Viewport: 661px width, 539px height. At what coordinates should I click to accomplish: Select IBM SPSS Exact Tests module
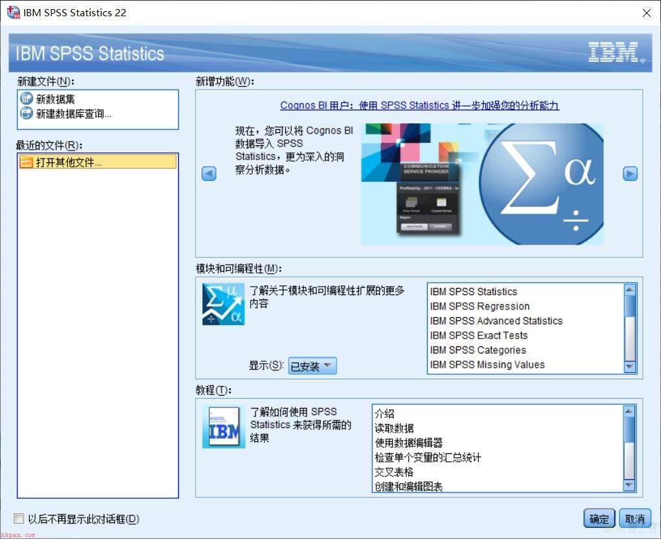(525, 335)
